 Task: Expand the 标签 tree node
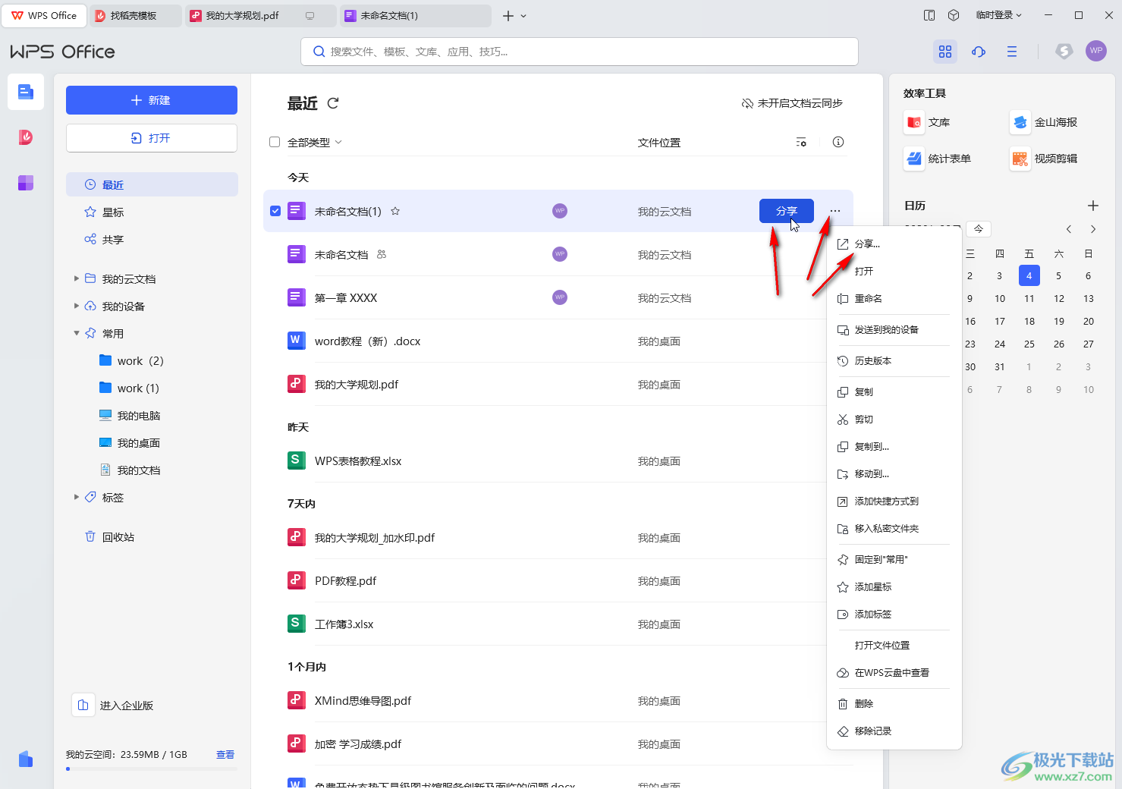[77, 497]
